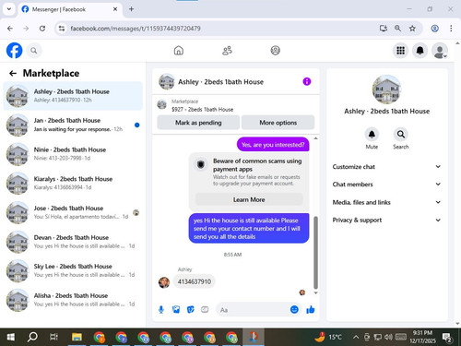Attach a photo or file icon
The width and height of the screenshot is (461, 346).
click(x=176, y=309)
